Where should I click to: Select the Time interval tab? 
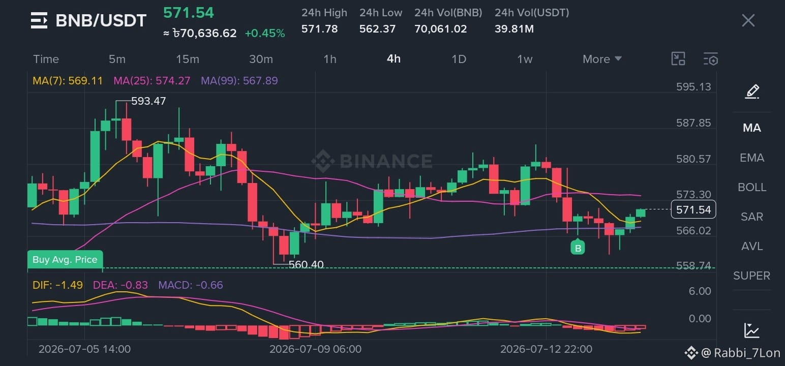click(46, 59)
